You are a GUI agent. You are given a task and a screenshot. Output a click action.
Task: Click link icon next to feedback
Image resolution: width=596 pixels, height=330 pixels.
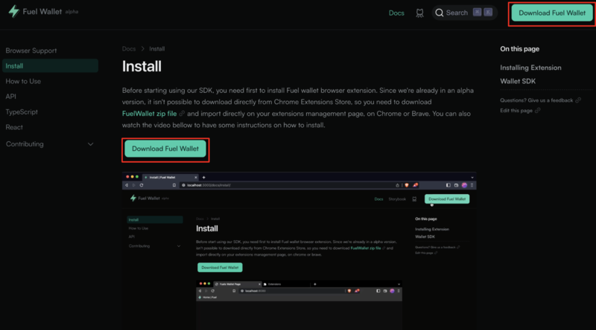(x=578, y=100)
